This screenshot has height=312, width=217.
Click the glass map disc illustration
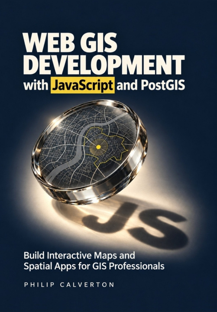89,152
